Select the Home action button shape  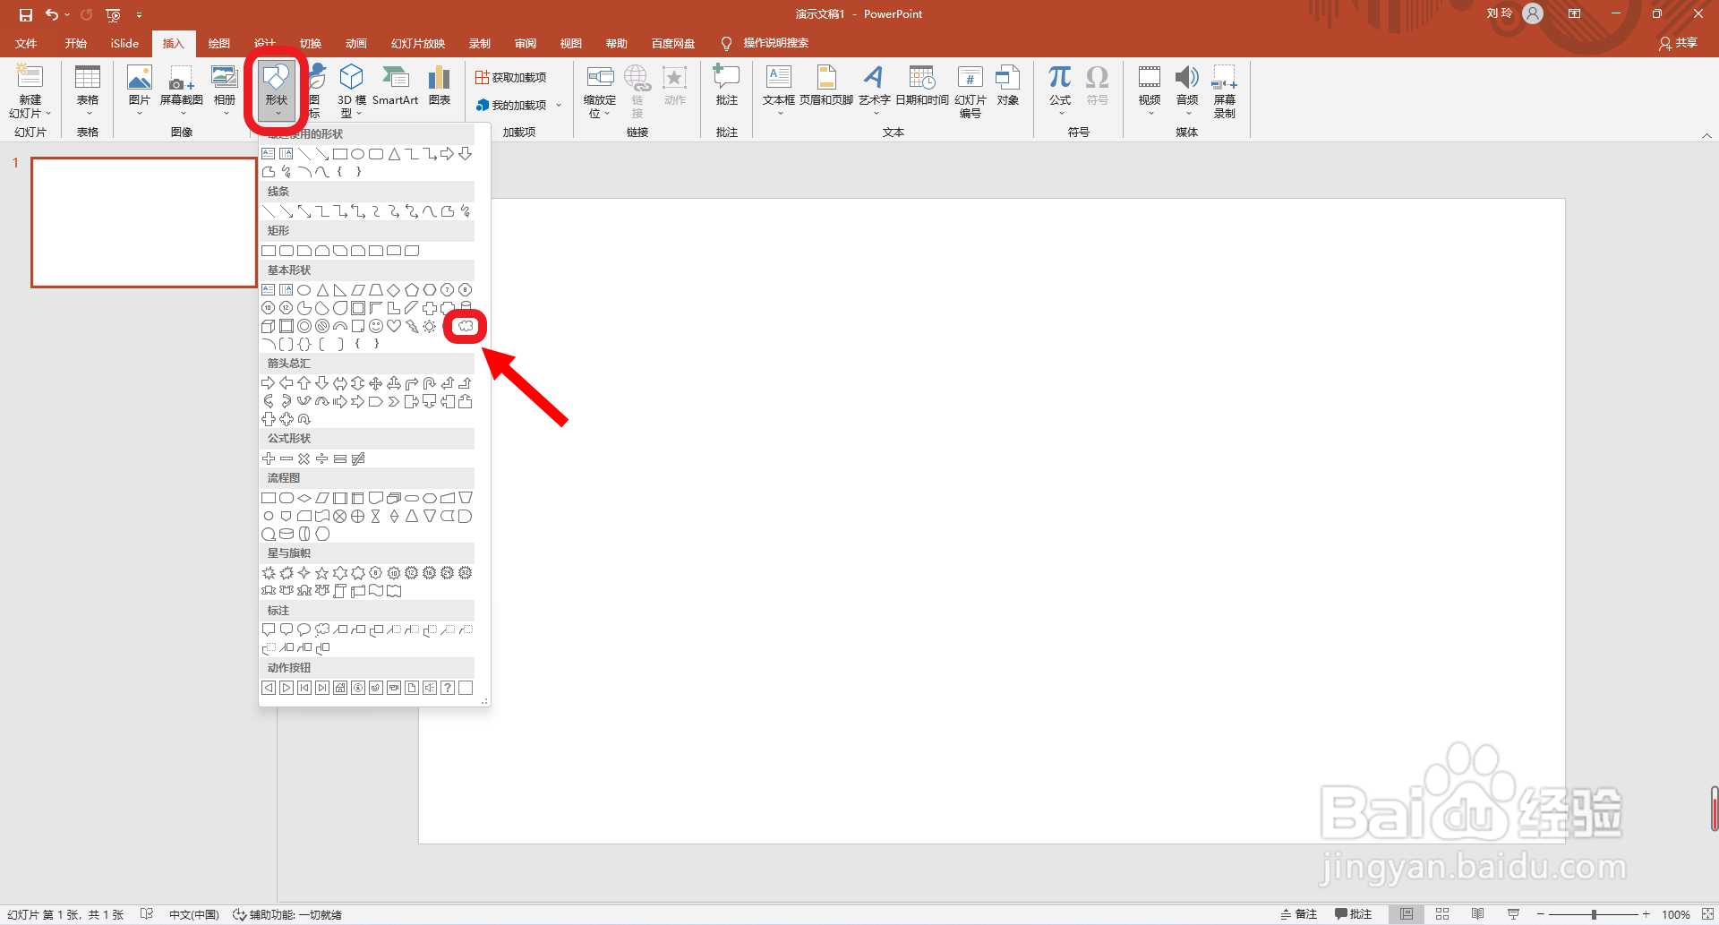[340, 688]
